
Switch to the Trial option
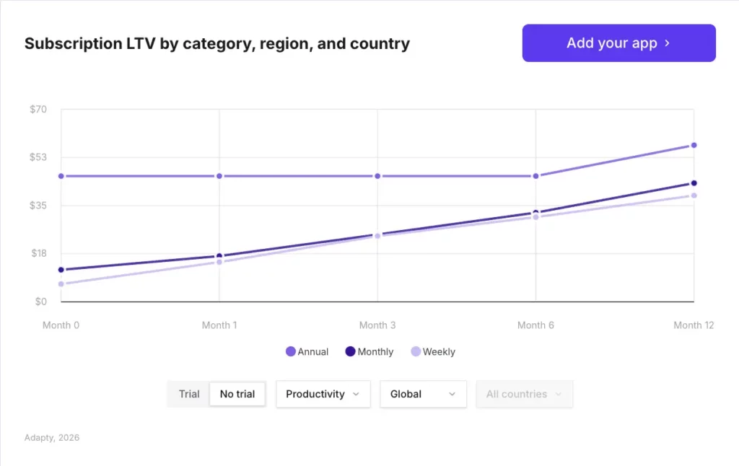pyautogui.click(x=189, y=394)
